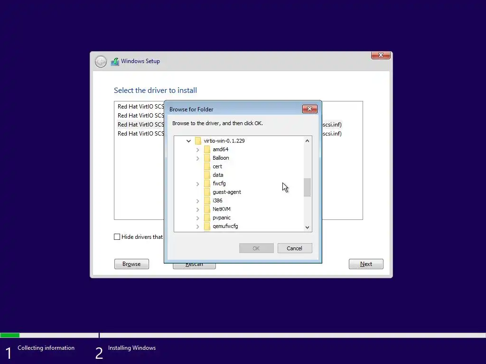Select the data folder name
Image resolution: width=486 pixels, height=364 pixels.
218,175
